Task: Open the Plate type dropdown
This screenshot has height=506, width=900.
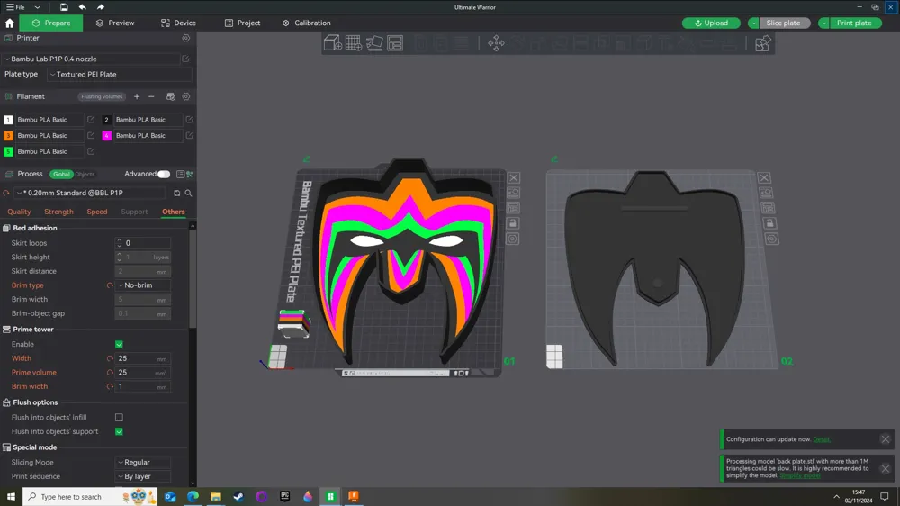Action: [120, 74]
